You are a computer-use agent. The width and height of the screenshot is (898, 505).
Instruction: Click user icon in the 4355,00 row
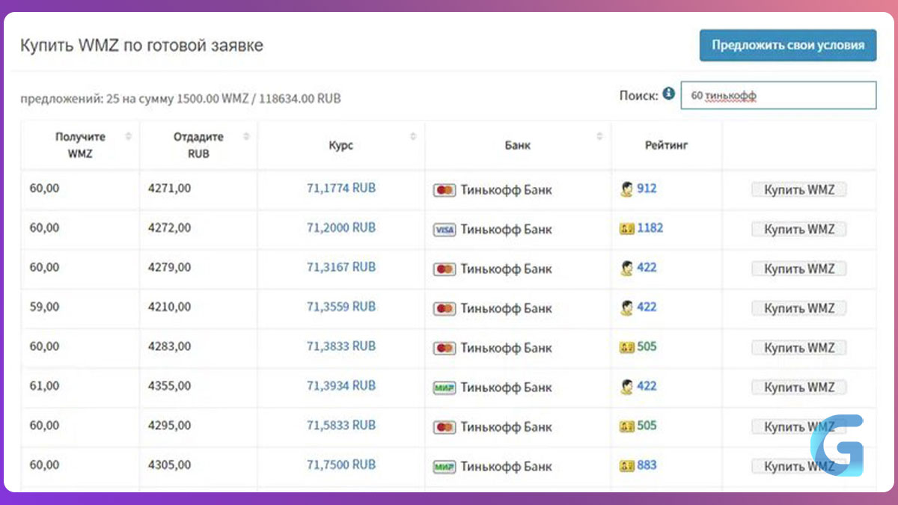point(626,387)
